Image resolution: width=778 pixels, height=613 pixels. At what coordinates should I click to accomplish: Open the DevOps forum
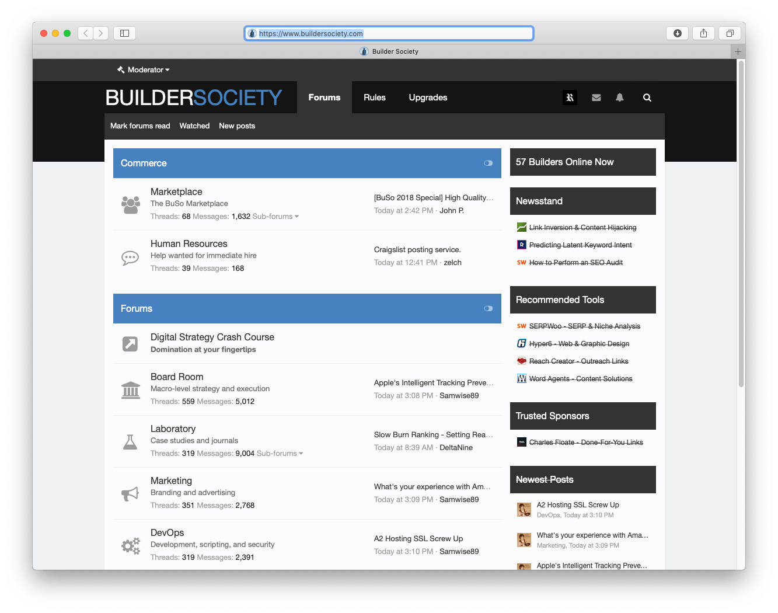(167, 532)
